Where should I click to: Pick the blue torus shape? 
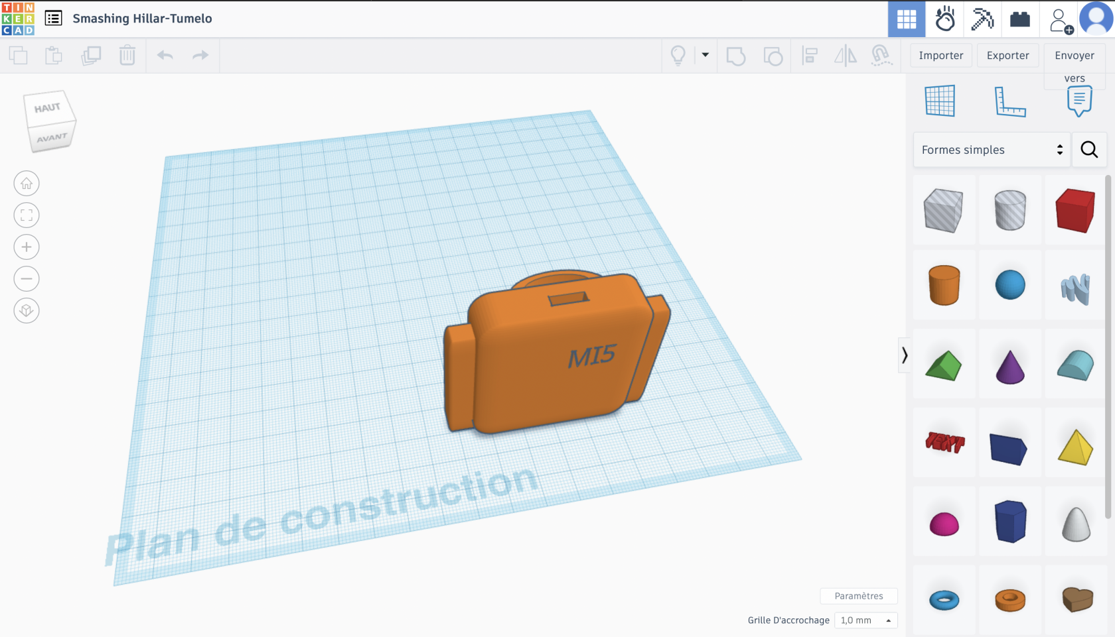[x=944, y=600]
